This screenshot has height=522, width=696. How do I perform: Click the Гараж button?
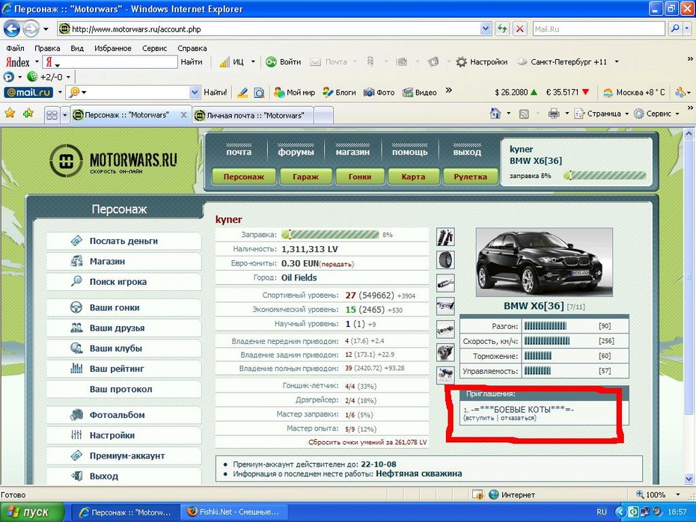pos(305,176)
